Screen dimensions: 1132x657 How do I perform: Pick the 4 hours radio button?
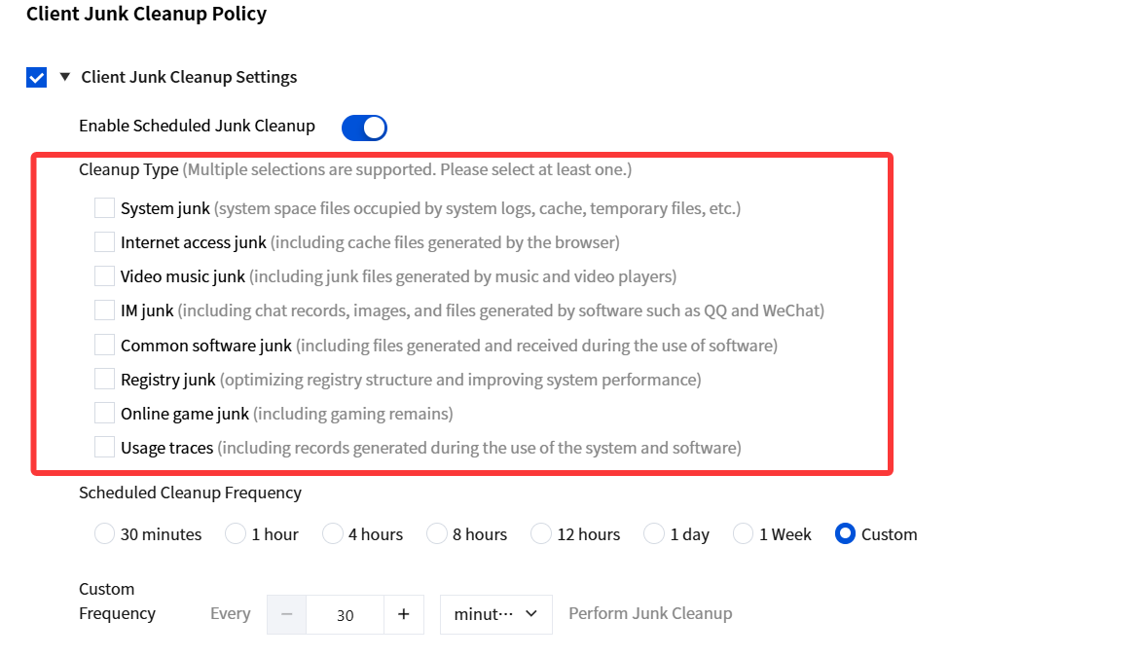(x=333, y=533)
